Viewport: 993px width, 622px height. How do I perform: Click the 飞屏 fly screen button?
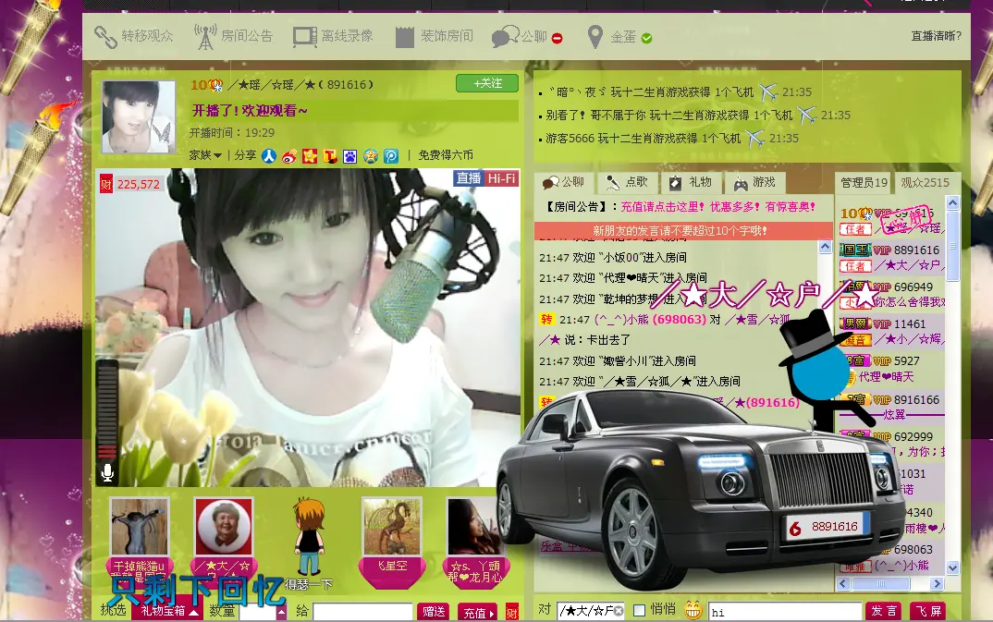pos(928,611)
